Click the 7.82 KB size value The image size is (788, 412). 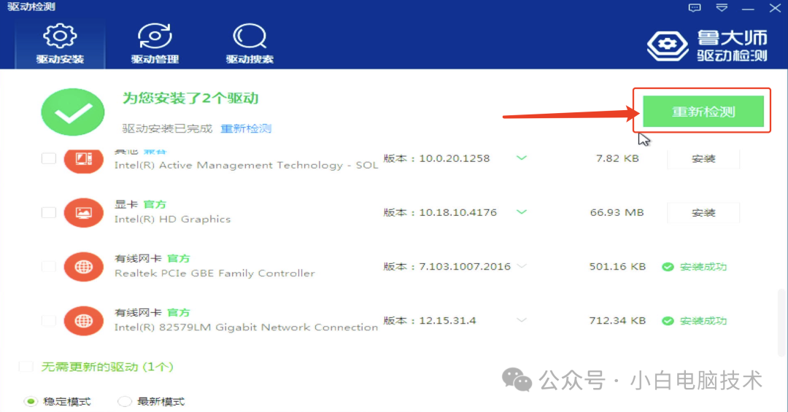coord(617,159)
